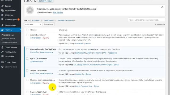This screenshot has width=170, height=95.
Task: Click the installed plugins search field
Action: coord(146,20)
